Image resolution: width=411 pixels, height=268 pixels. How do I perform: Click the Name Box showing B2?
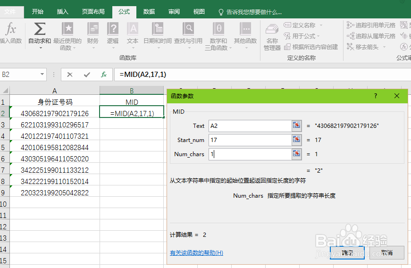(20, 75)
